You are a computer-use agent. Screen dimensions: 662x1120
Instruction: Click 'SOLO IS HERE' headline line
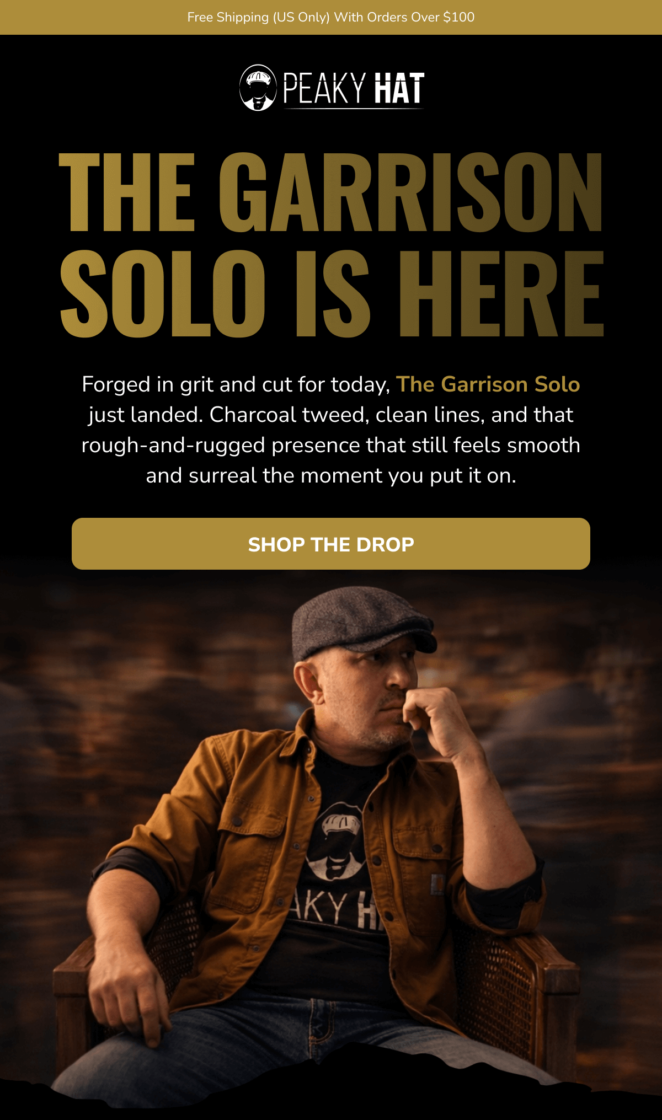click(x=331, y=293)
